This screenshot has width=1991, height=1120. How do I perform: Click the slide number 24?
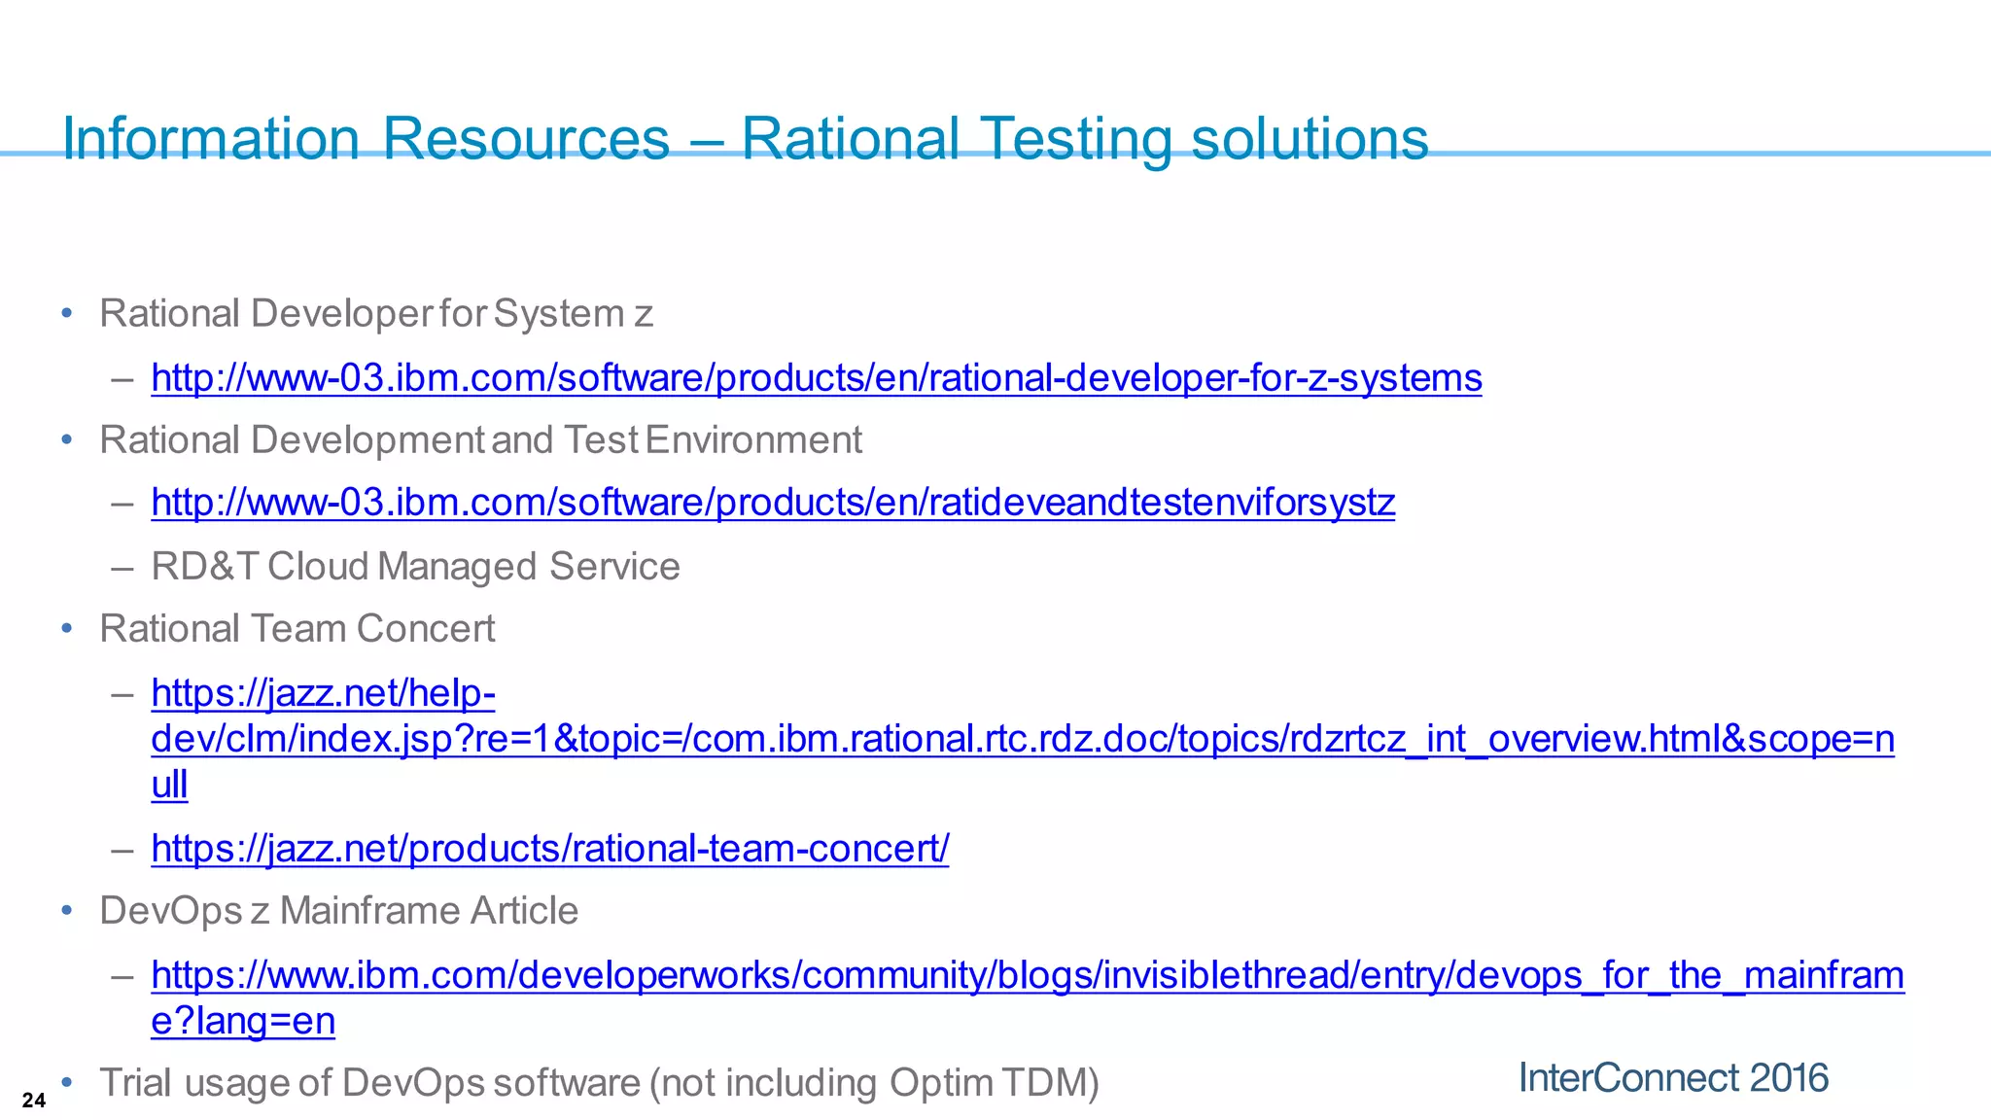coord(34,1101)
